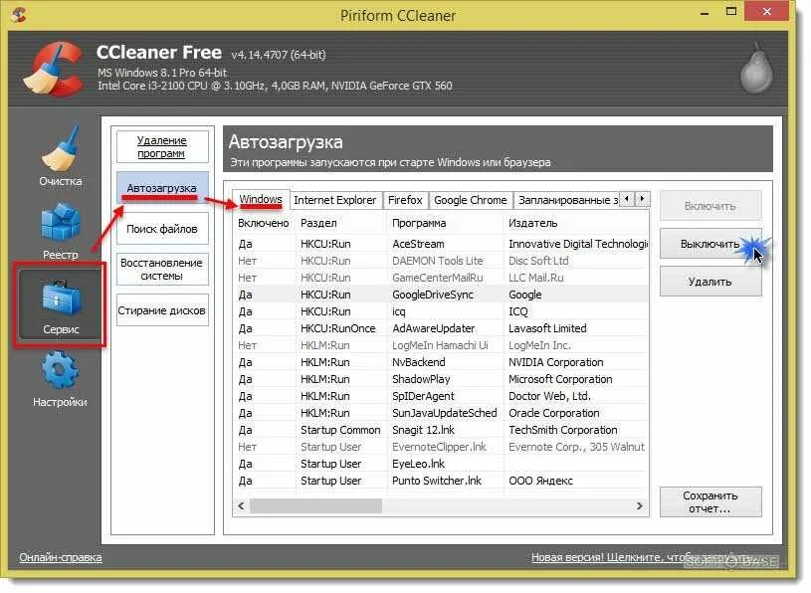Click the Piriform pear icon

coord(755,69)
